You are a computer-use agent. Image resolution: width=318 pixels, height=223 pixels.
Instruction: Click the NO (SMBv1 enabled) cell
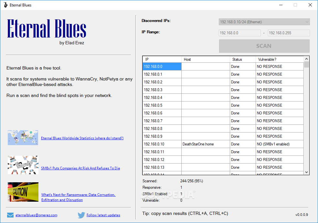pos(280,144)
